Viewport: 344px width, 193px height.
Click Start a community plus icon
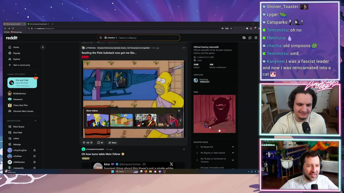10,65
